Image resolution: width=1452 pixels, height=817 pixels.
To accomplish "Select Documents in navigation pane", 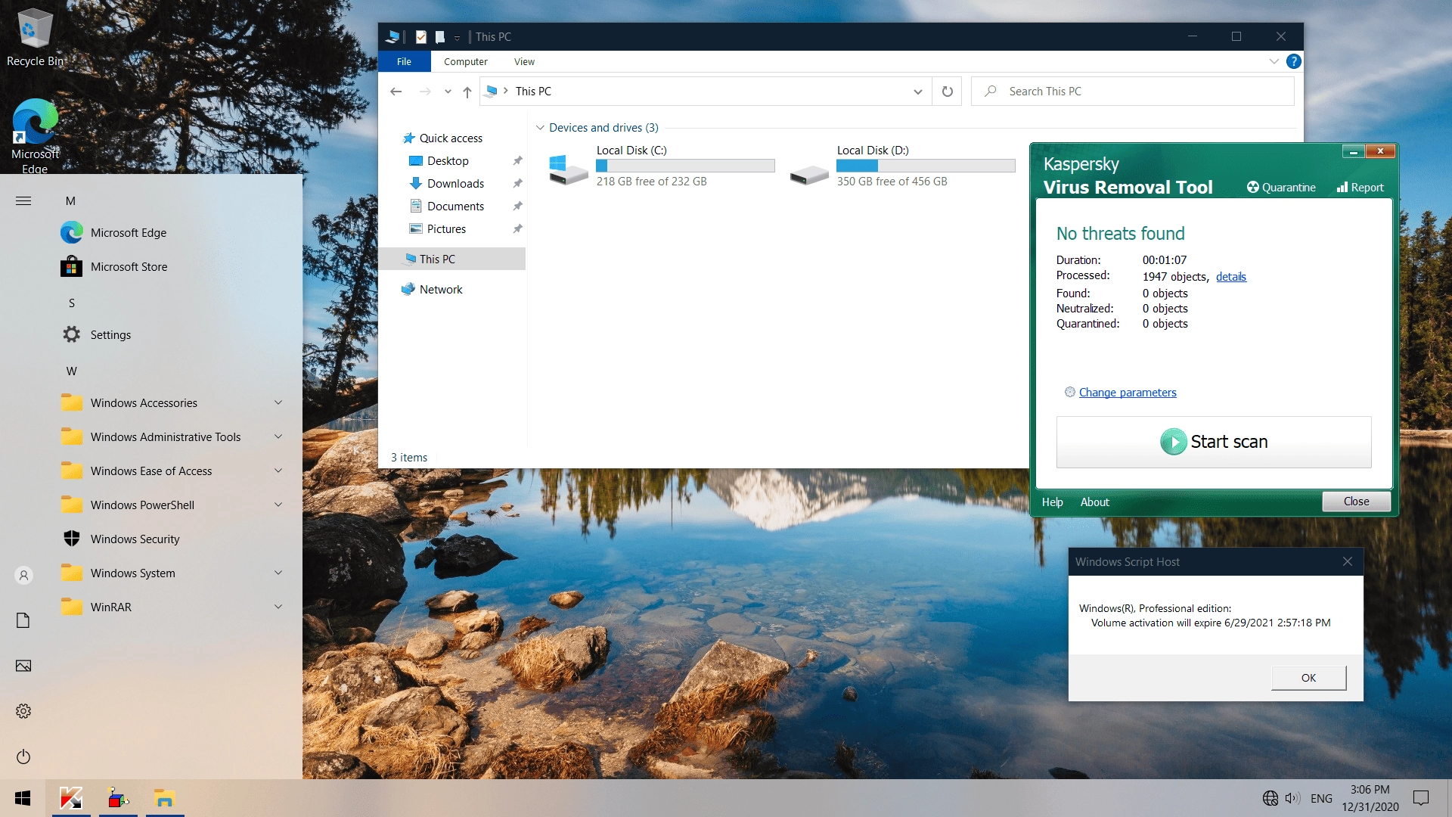I will (x=455, y=206).
